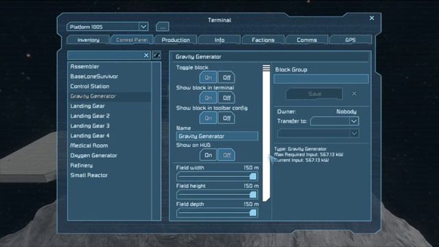
Task: Click the ellipsis button beside Platform 1005
Action: tap(163, 27)
